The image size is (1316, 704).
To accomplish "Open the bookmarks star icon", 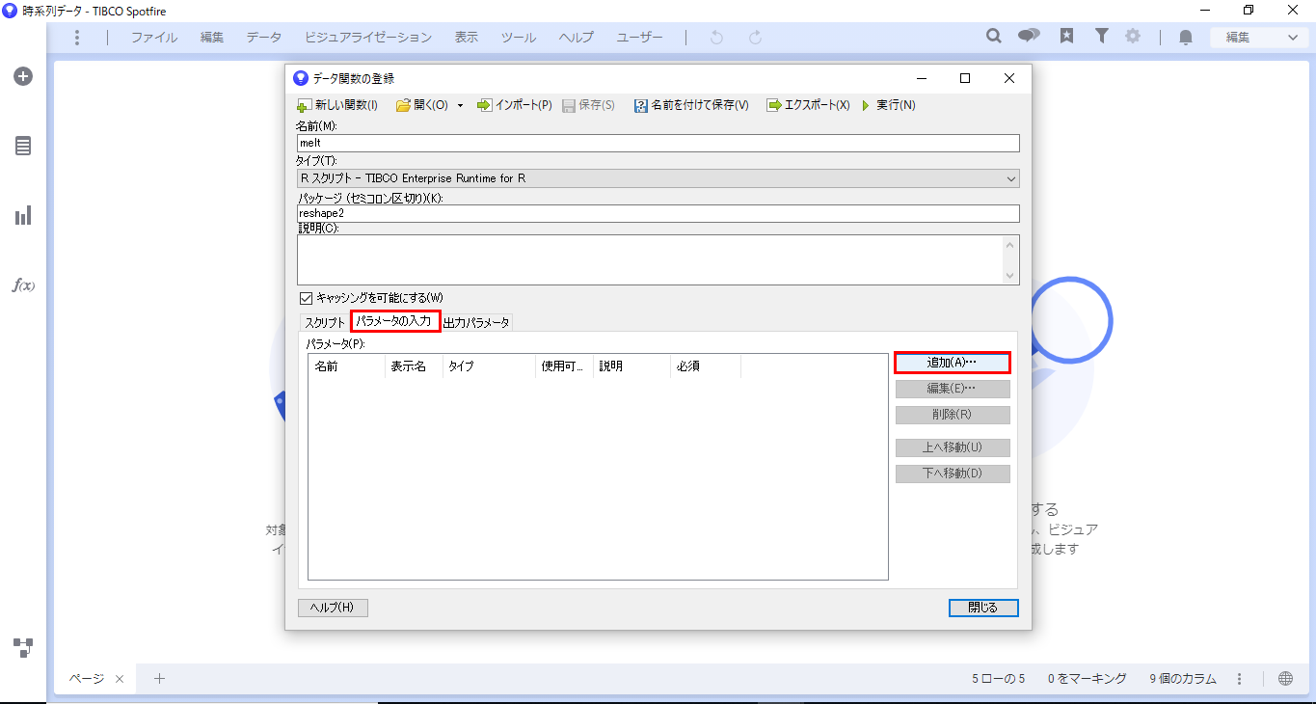I will coord(1067,37).
